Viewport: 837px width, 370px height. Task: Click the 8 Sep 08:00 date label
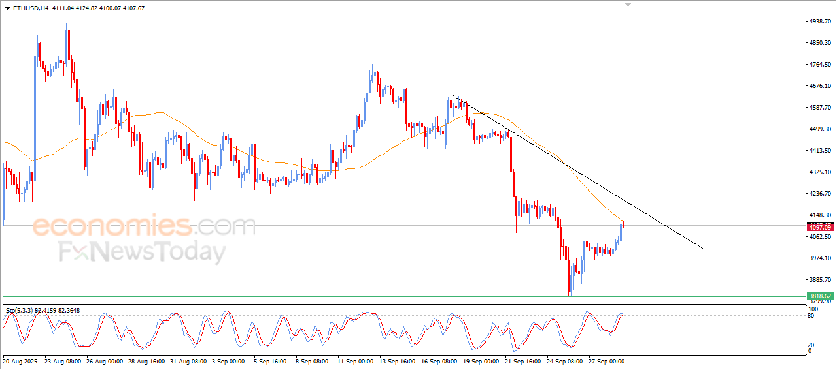(313, 360)
